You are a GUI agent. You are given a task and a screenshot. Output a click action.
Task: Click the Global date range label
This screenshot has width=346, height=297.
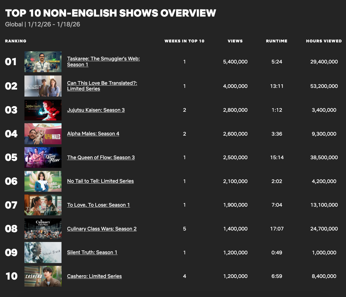tap(42, 24)
